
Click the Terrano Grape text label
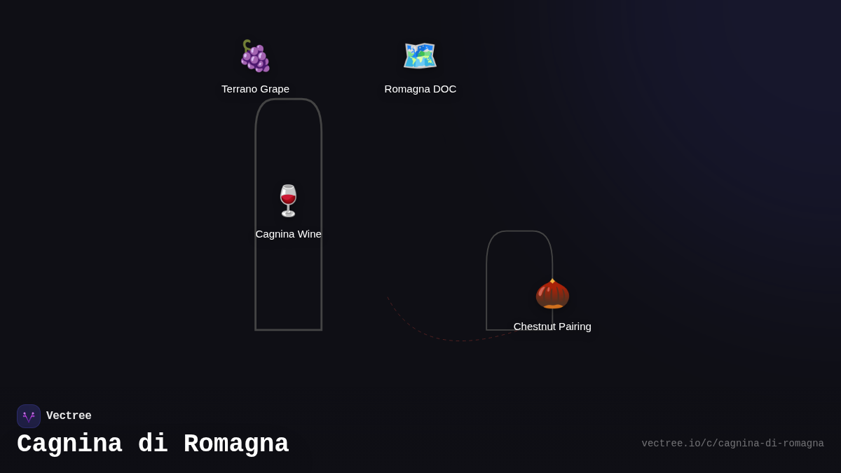(x=255, y=89)
